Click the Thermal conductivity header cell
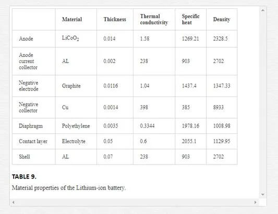Screen dimensions: 278x214 pyautogui.click(x=154, y=19)
